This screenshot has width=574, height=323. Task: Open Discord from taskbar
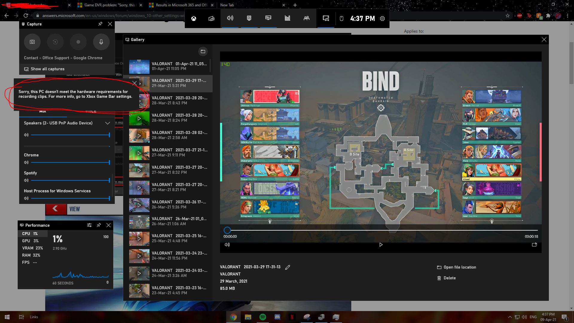[277, 317]
